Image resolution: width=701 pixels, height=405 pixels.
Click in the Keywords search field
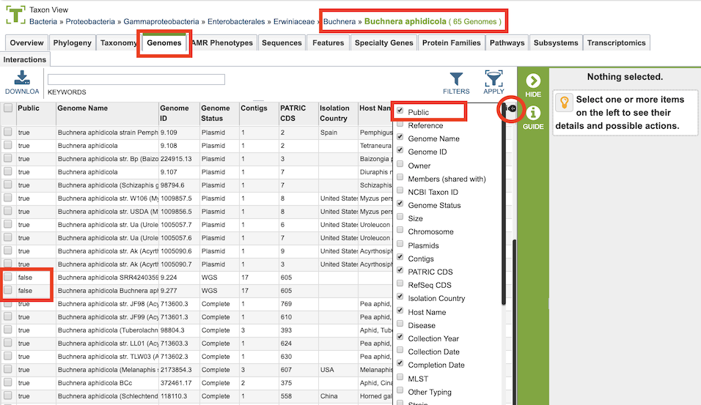point(136,80)
